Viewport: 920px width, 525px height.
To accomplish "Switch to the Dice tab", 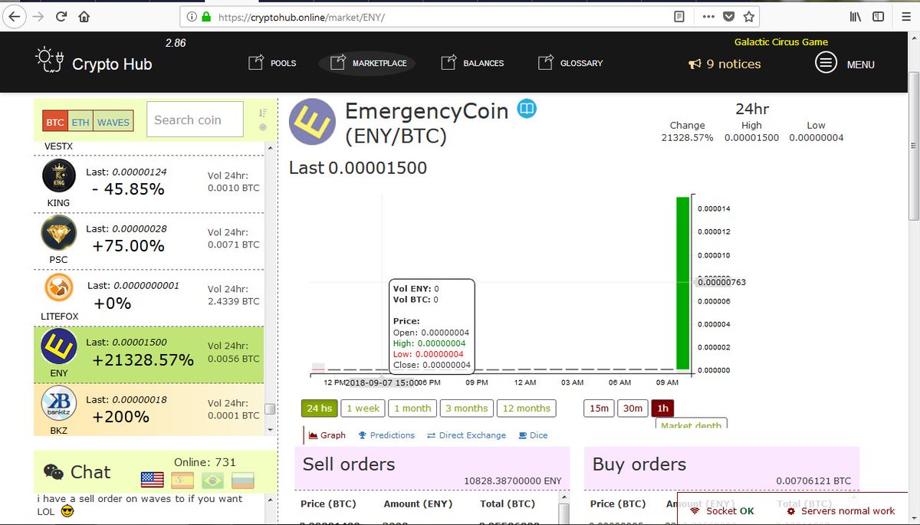I will [x=533, y=435].
